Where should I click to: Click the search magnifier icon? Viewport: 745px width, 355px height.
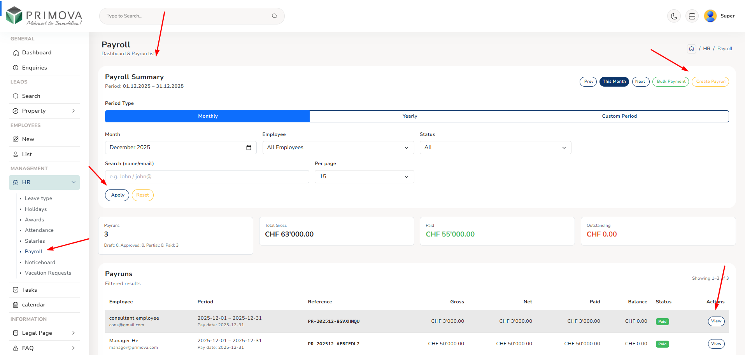point(274,16)
